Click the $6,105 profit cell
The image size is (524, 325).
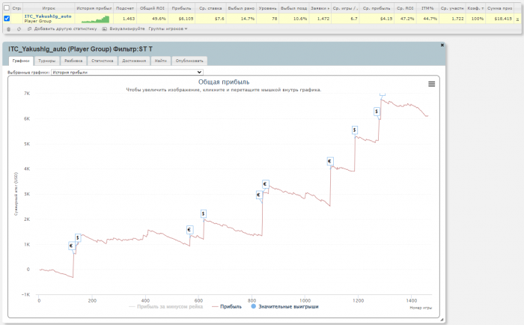tap(181, 19)
